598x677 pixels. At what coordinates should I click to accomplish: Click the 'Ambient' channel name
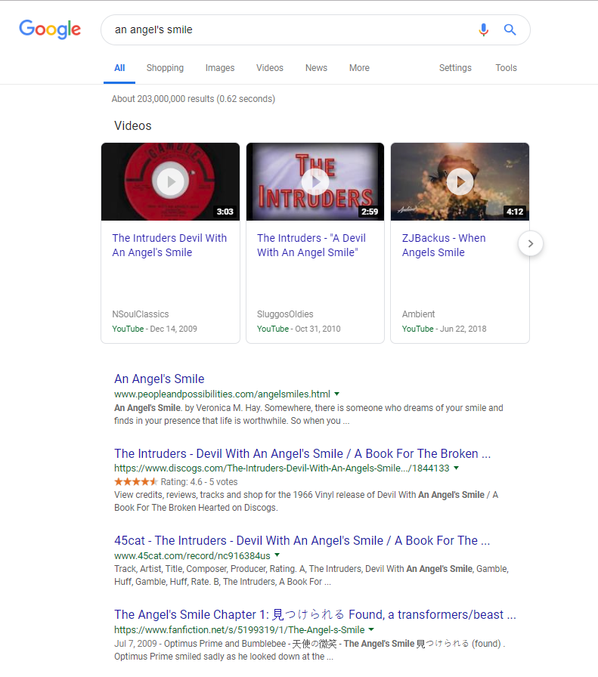coord(418,314)
